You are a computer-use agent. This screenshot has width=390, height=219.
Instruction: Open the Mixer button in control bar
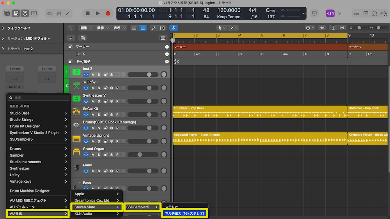(59, 13)
